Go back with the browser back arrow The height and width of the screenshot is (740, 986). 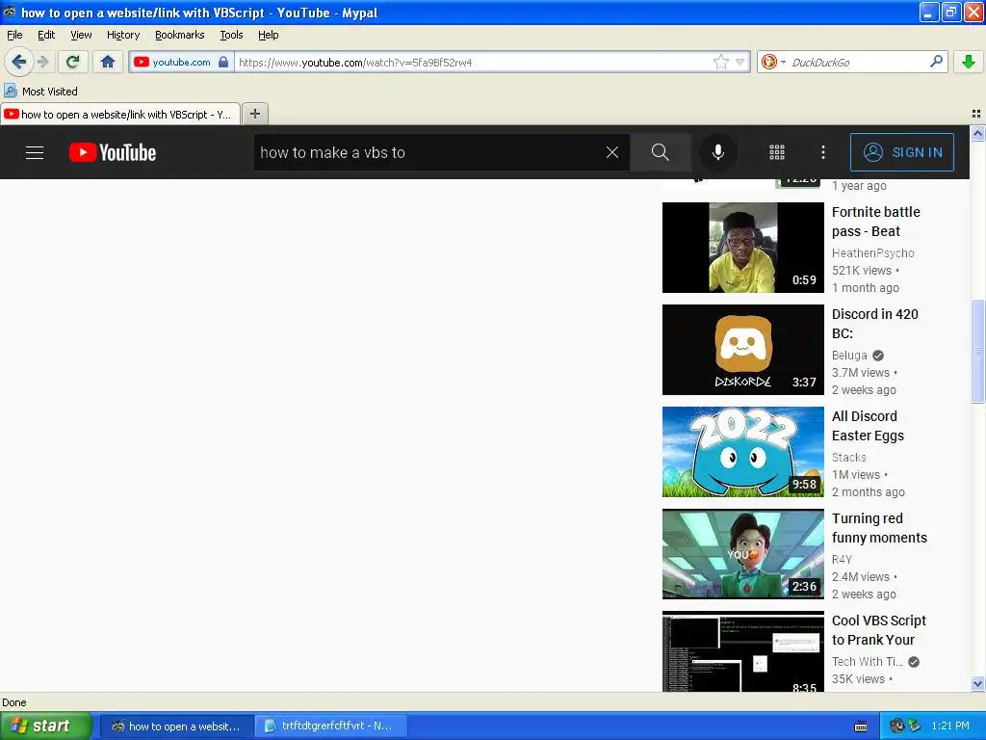tap(18, 62)
